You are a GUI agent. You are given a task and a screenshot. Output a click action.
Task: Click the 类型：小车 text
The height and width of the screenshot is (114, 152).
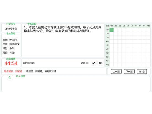click(x=8, y=48)
